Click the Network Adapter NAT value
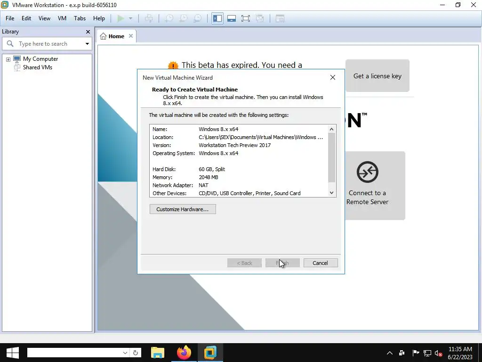Image resolution: width=482 pixels, height=362 pixels. click(203, 185)
